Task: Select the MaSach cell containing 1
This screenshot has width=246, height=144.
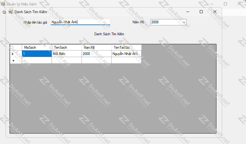Action: point(37,54)
